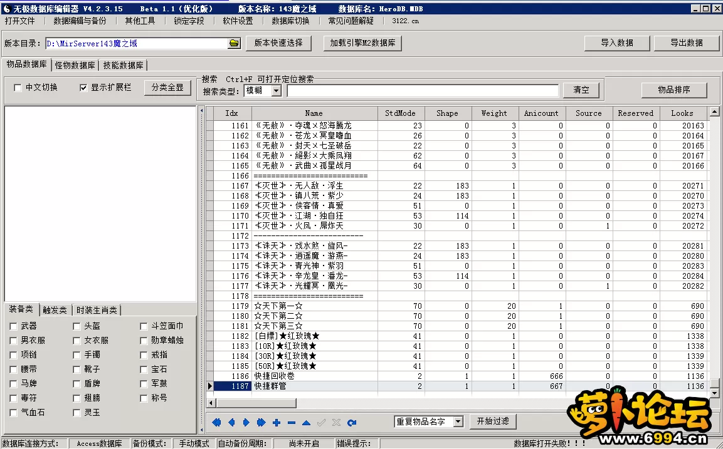This screenshot has height=449, width=723.
Task: Check the 头盔 category box
Action: [x=77, y=326]
